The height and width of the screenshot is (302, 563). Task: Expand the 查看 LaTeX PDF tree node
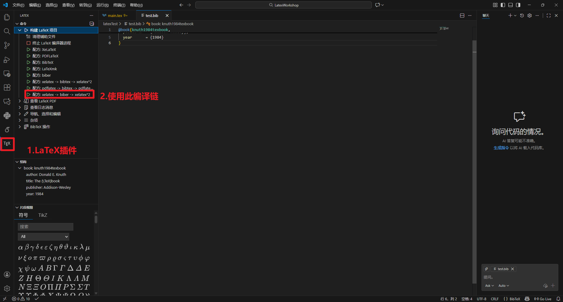coord(20,101)
